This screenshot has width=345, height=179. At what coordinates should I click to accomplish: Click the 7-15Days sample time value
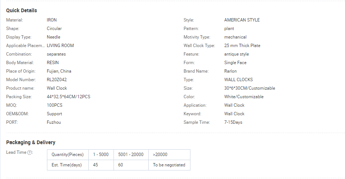click(x=233, y=122)
